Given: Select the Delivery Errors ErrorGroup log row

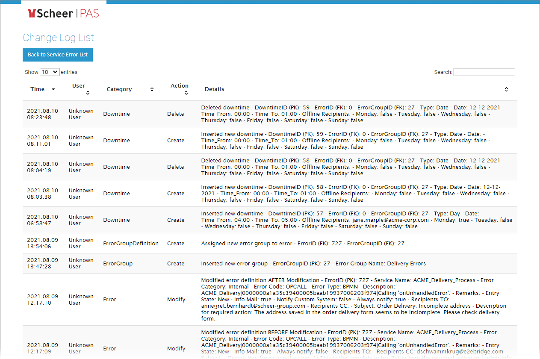Looking at the screenshot, I should [269, 263].
